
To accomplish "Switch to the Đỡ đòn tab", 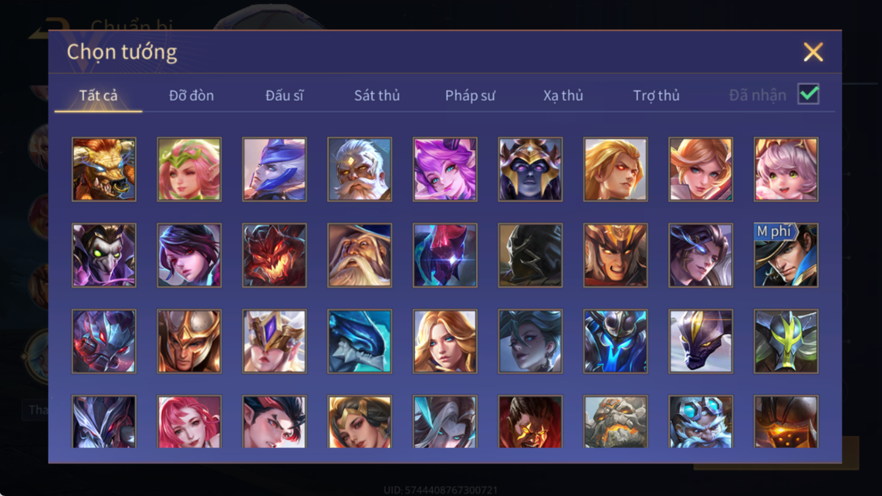I will (192, 96).
